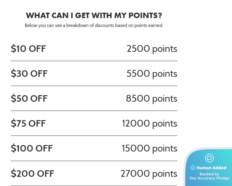Click the house icon in the badge
Screen dimensions: 232x186
click(209, 158)
